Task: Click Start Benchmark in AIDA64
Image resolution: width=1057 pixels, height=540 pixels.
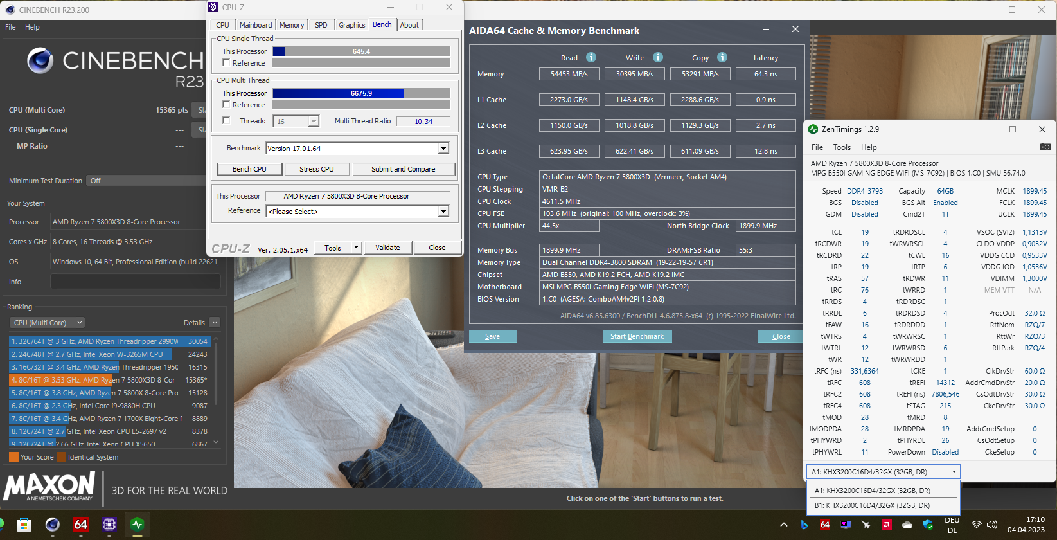Action: [637, 336]
